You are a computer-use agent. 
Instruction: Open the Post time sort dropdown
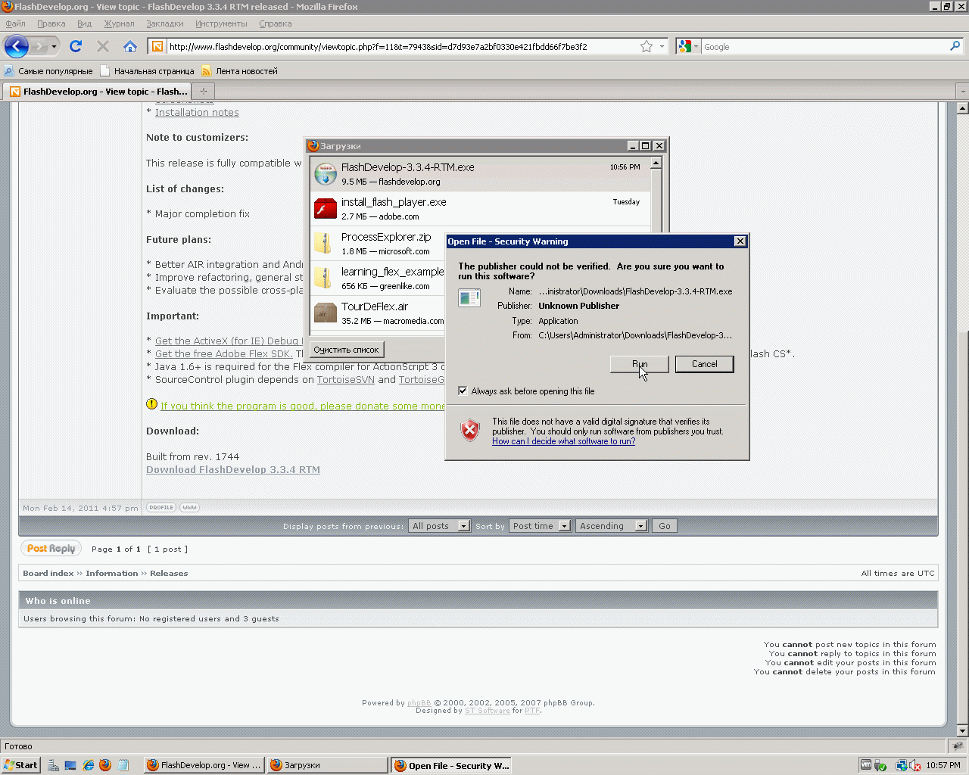point(541,526)
